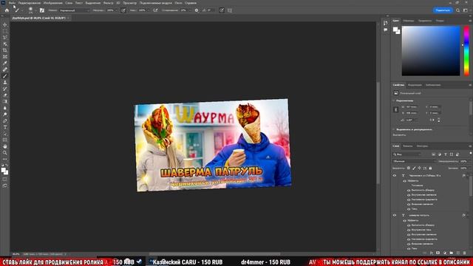Image resolution: width=473 pixels, height=266 pixels.
Task: Switch to the Образцы tab
Action: [x=409, y=21]
